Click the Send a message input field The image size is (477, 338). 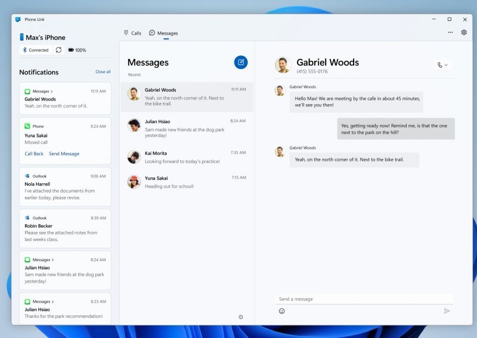[364, 299]
